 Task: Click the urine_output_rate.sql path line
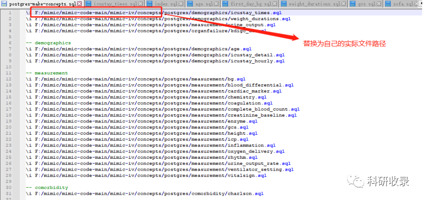(x=158, y=163)
